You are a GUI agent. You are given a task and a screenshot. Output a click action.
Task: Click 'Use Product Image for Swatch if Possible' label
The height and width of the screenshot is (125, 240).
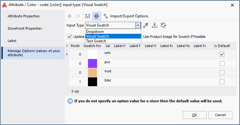174,37
